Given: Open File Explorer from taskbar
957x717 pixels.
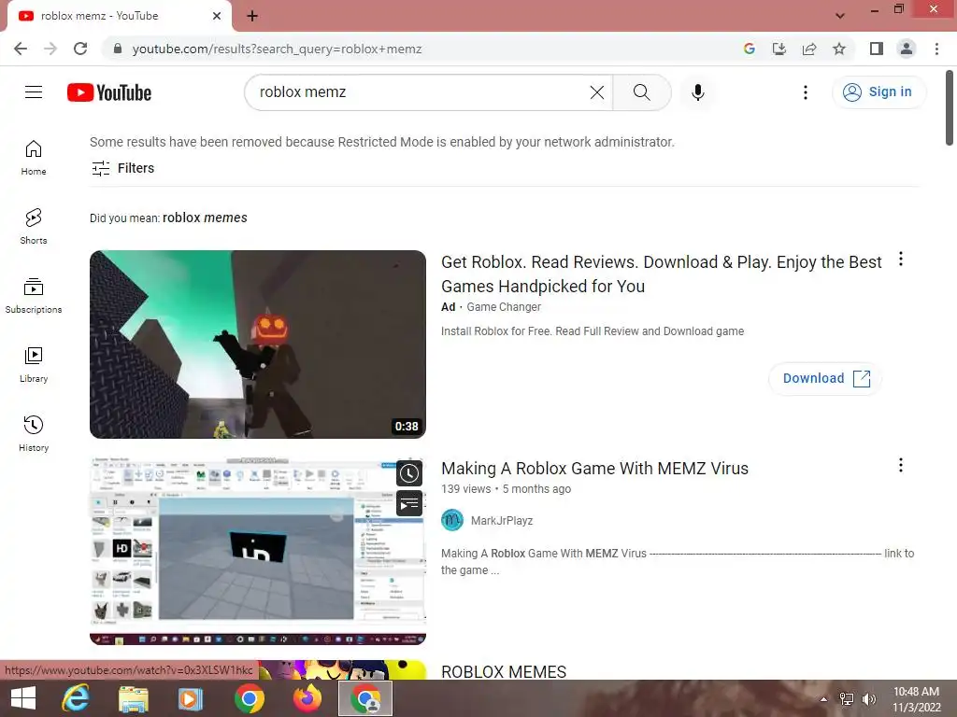Looking at the screenshot, I should click(x=133, y=698).
